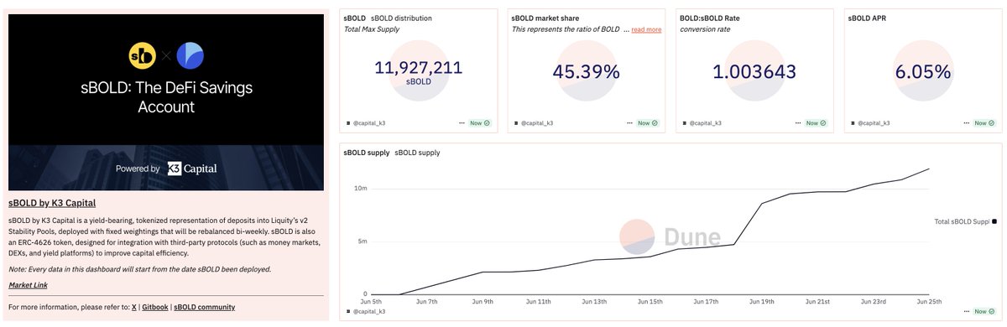Open three-dot menu on sBOLD market share card
The height and width of the screenshot is (327, 1007).
coord(629,123)
